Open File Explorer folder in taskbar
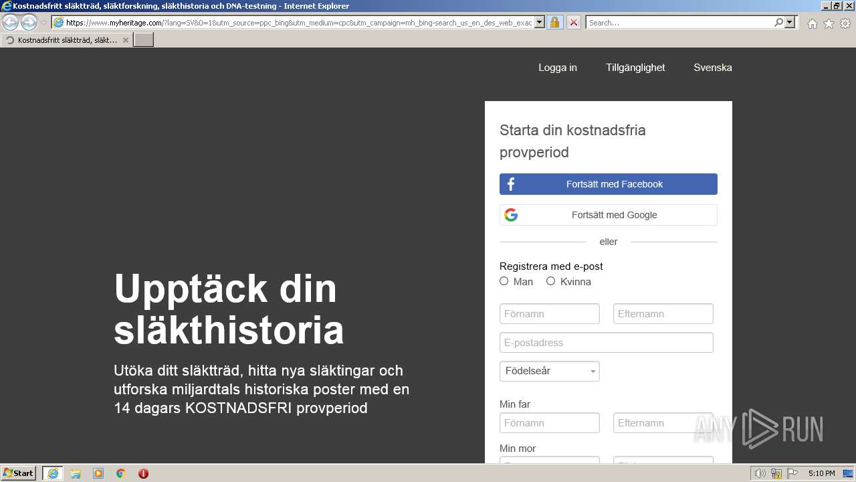This screenshot has width=856, height=482. tap(76, 473)
